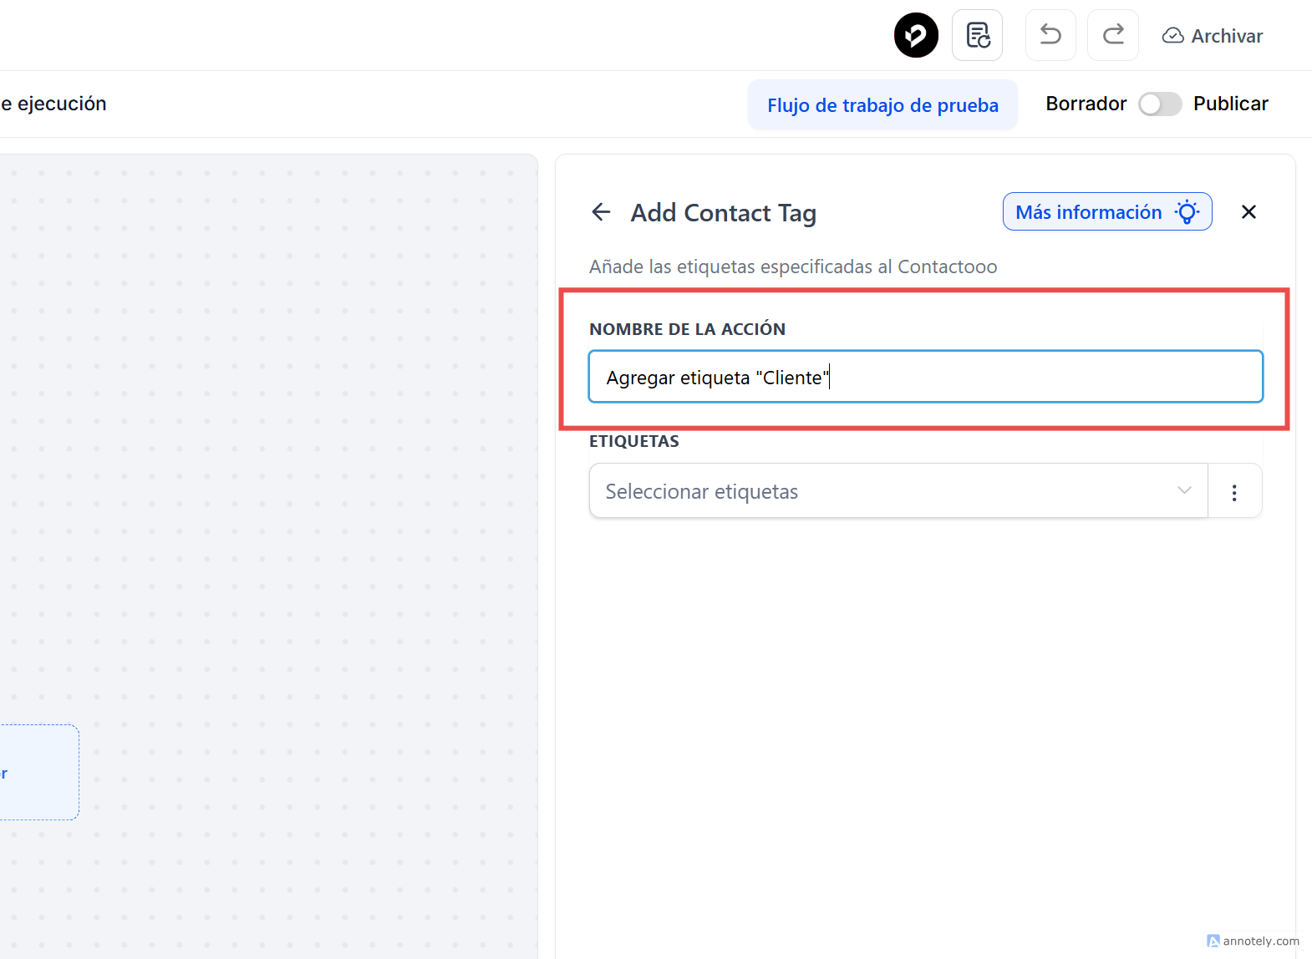Open the Más información help button
The width and height of the screenshot is (1312, 959).
tap(1106, 212)
